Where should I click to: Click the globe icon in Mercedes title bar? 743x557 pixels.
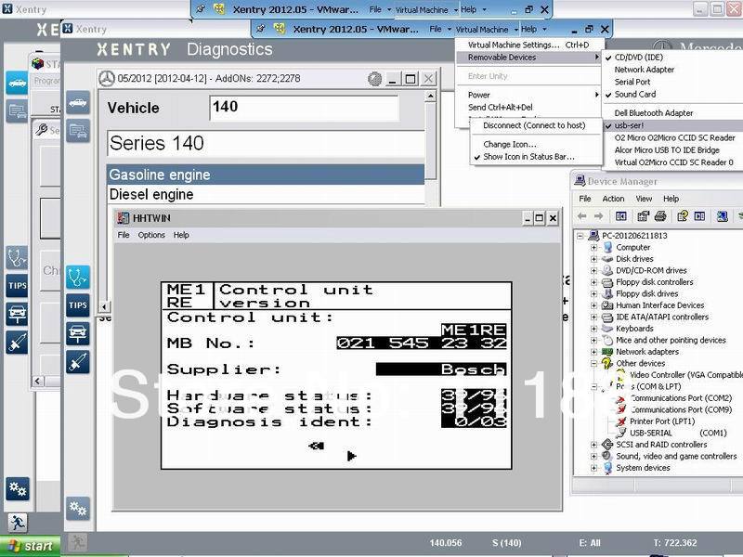374,79
